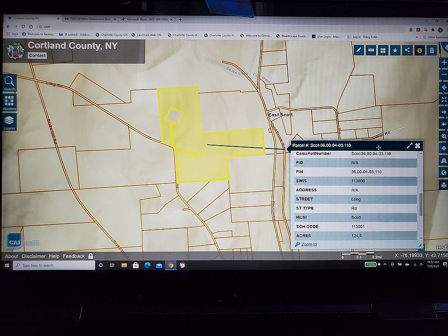
Task: Click the Windows Start button
Action: click(x=7, y=265)
